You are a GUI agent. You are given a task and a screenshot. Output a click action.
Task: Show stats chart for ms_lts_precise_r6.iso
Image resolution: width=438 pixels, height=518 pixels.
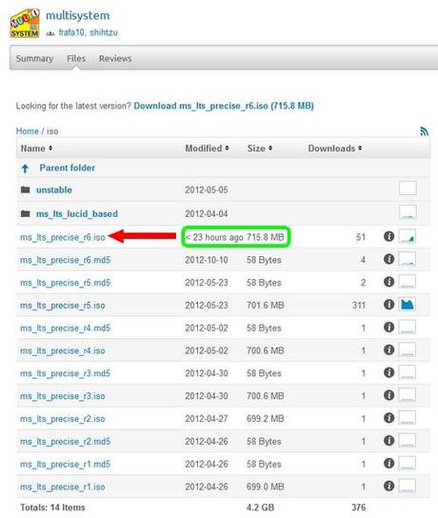pos(407,236)
